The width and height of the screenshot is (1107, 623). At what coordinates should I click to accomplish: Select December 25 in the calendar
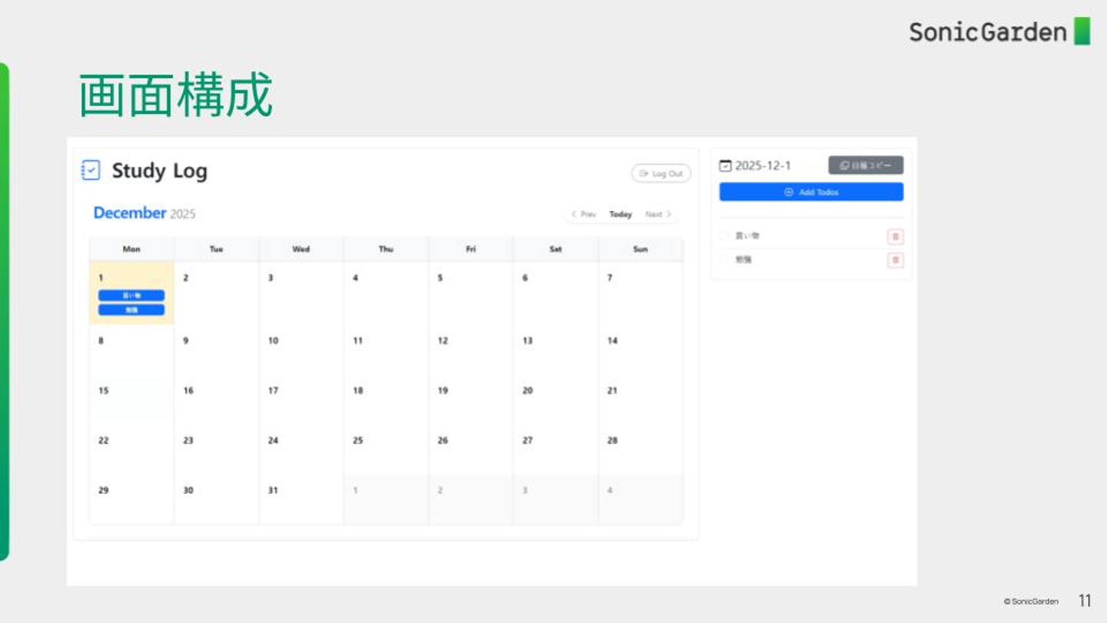386,450
